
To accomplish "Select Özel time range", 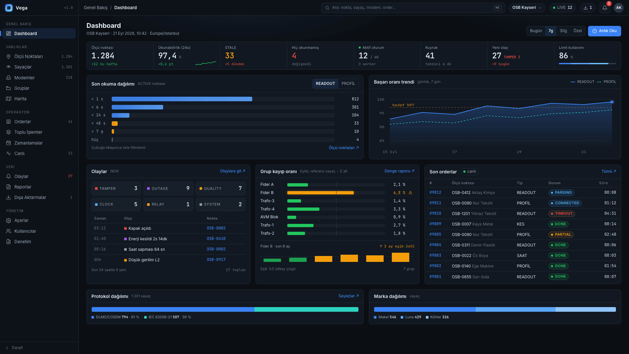I will coord(578,31).
